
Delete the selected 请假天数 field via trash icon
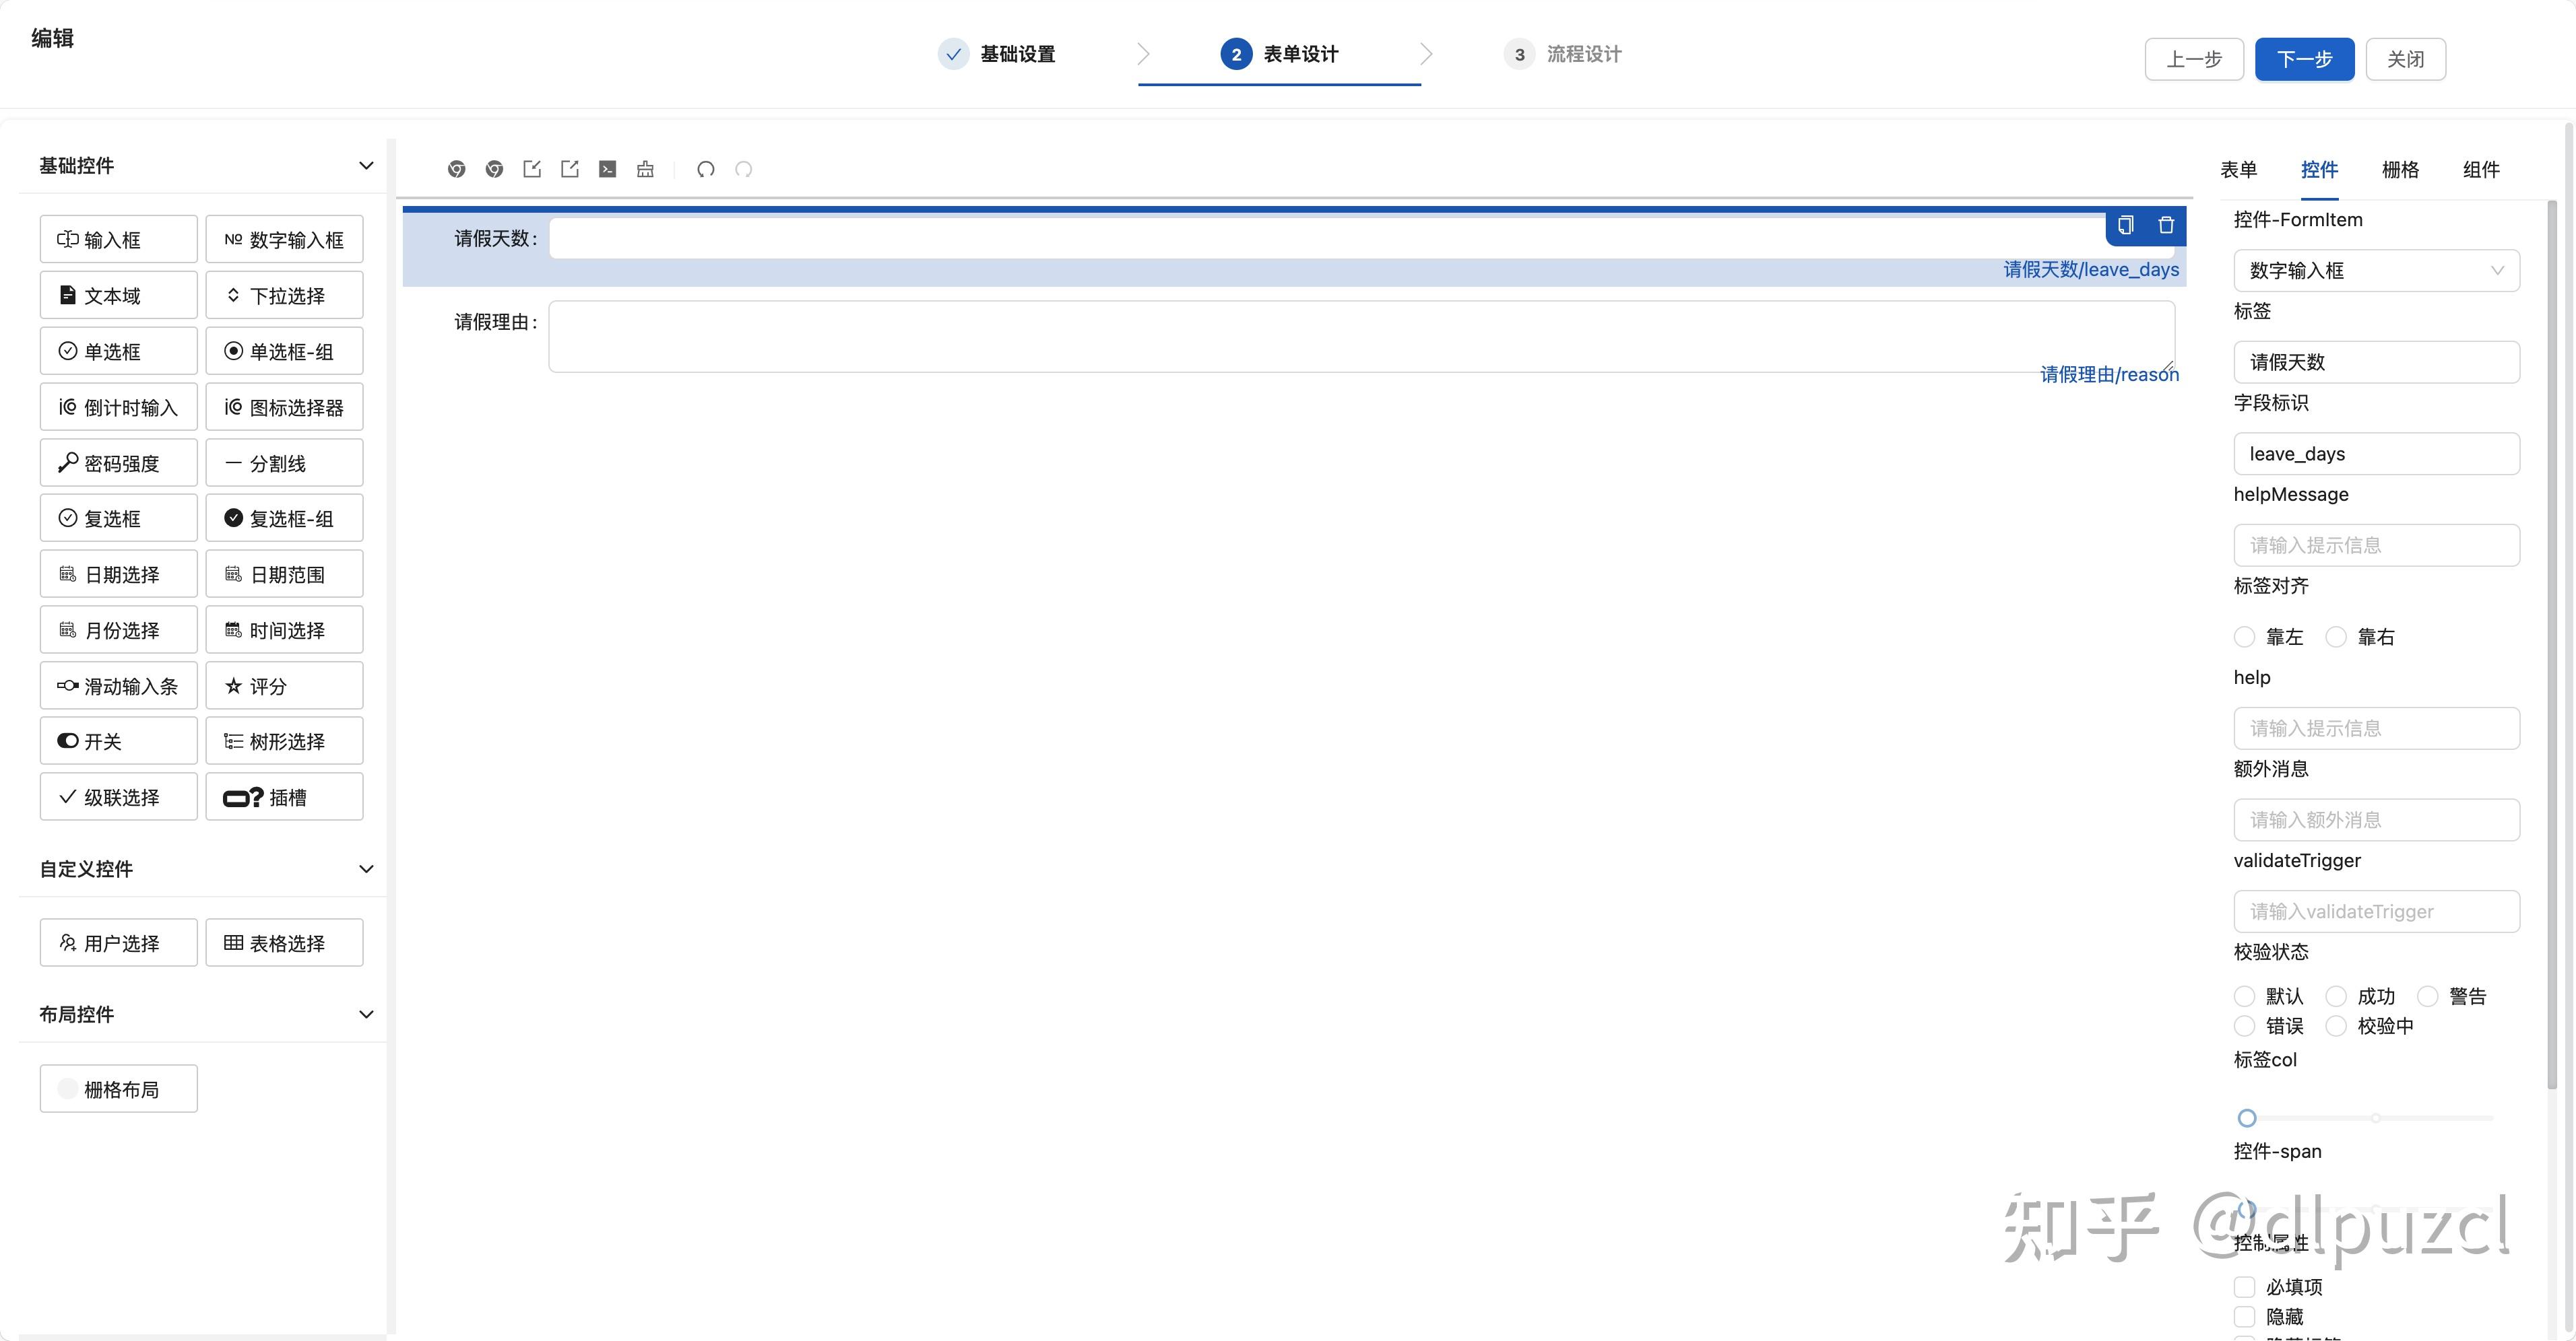click(x=2166, y=225)
